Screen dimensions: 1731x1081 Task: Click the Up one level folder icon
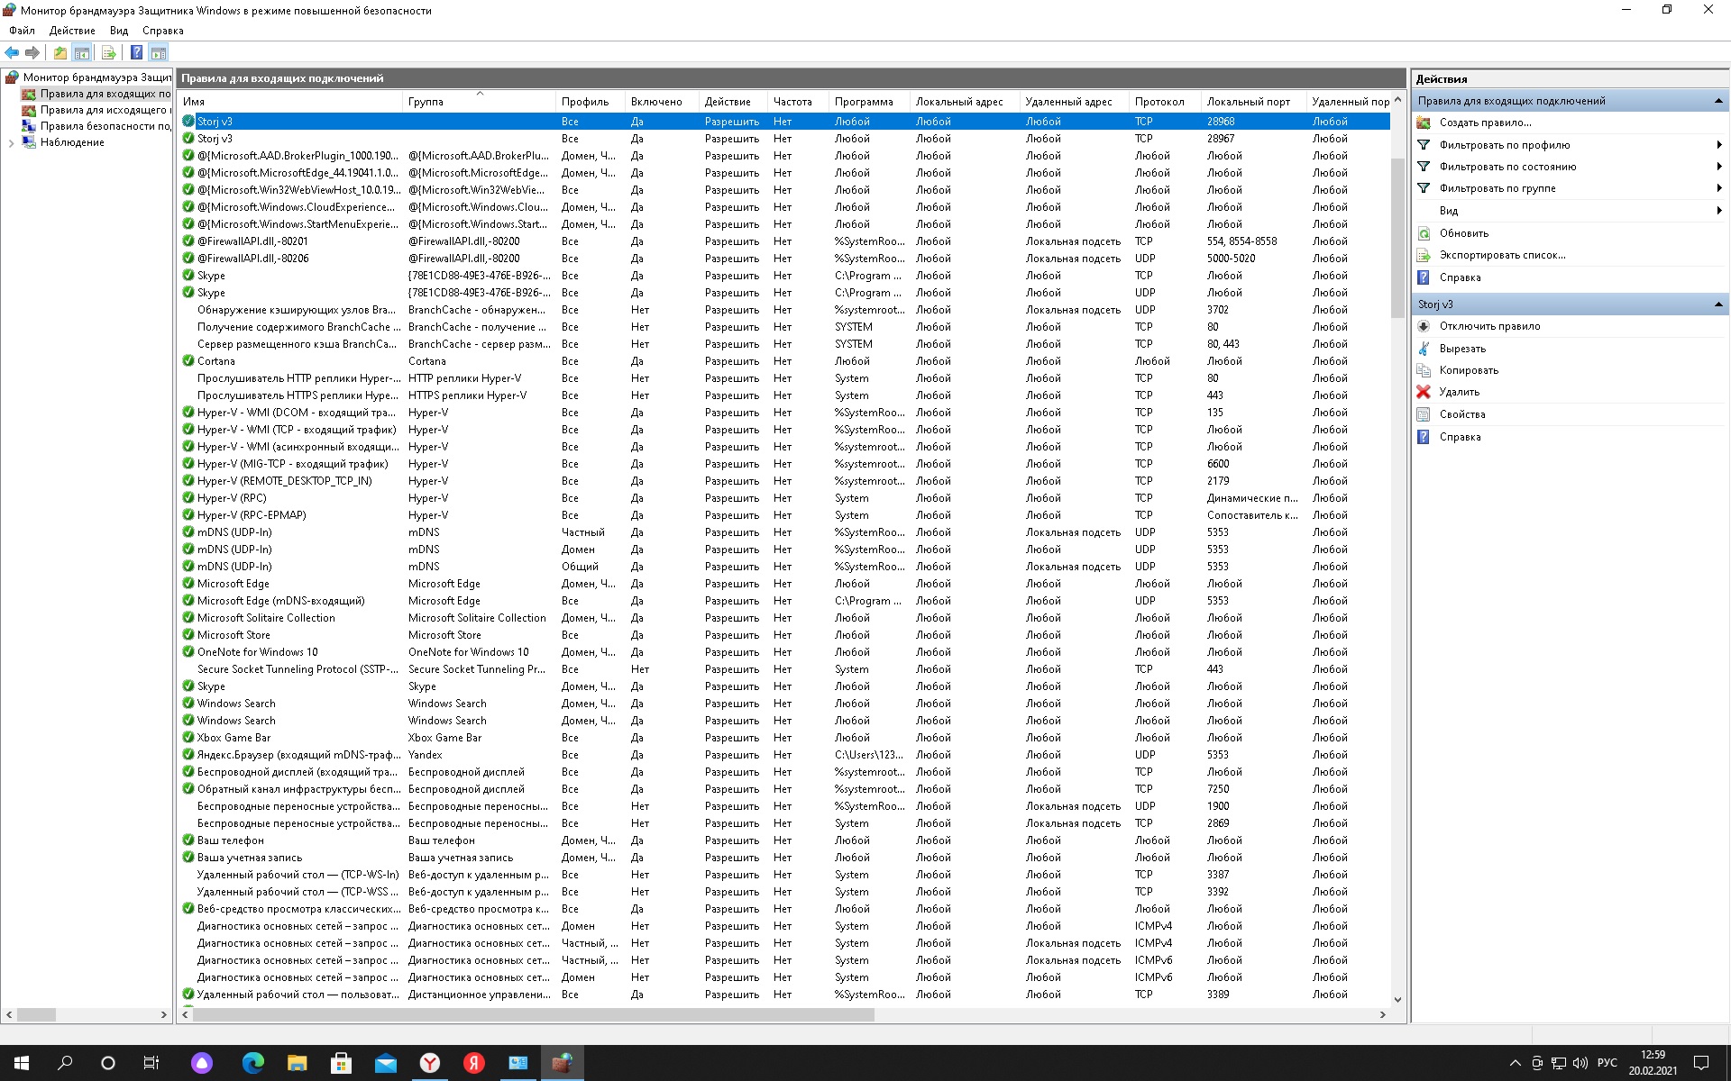pyautogui.click(x=60, y=53)
